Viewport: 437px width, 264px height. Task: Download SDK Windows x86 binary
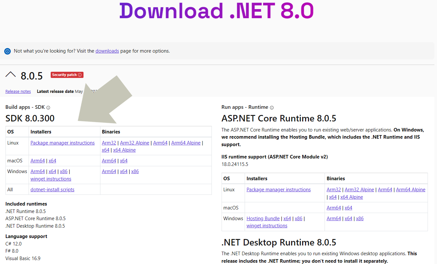[x=135, y=171]
